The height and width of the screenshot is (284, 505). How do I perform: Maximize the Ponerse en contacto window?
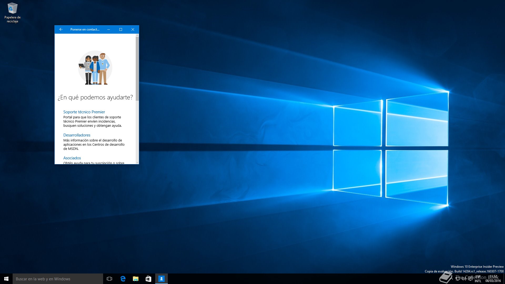click(121, 29)
